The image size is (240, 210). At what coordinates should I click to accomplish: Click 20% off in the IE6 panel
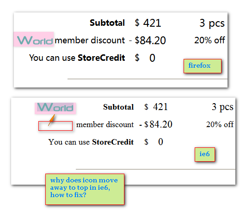tap(220, 124)
